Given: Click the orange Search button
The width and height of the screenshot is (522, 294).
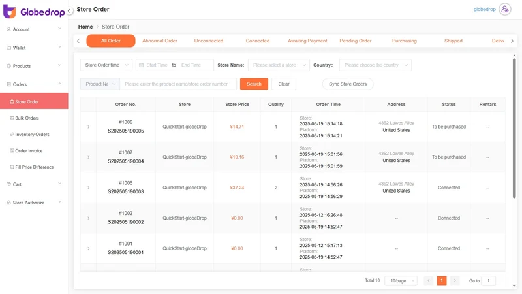Looking at the screenshot, I should (254, 84).
